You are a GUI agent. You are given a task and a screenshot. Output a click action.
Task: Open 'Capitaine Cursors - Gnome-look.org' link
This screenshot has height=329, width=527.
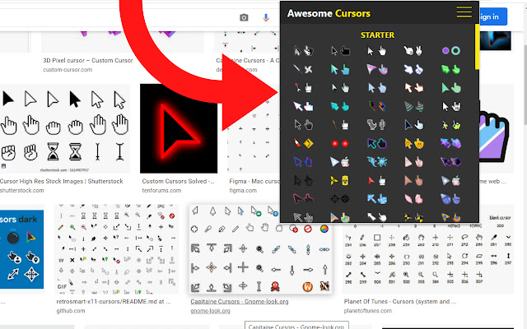pyautogui.click(x=240, y=302)
